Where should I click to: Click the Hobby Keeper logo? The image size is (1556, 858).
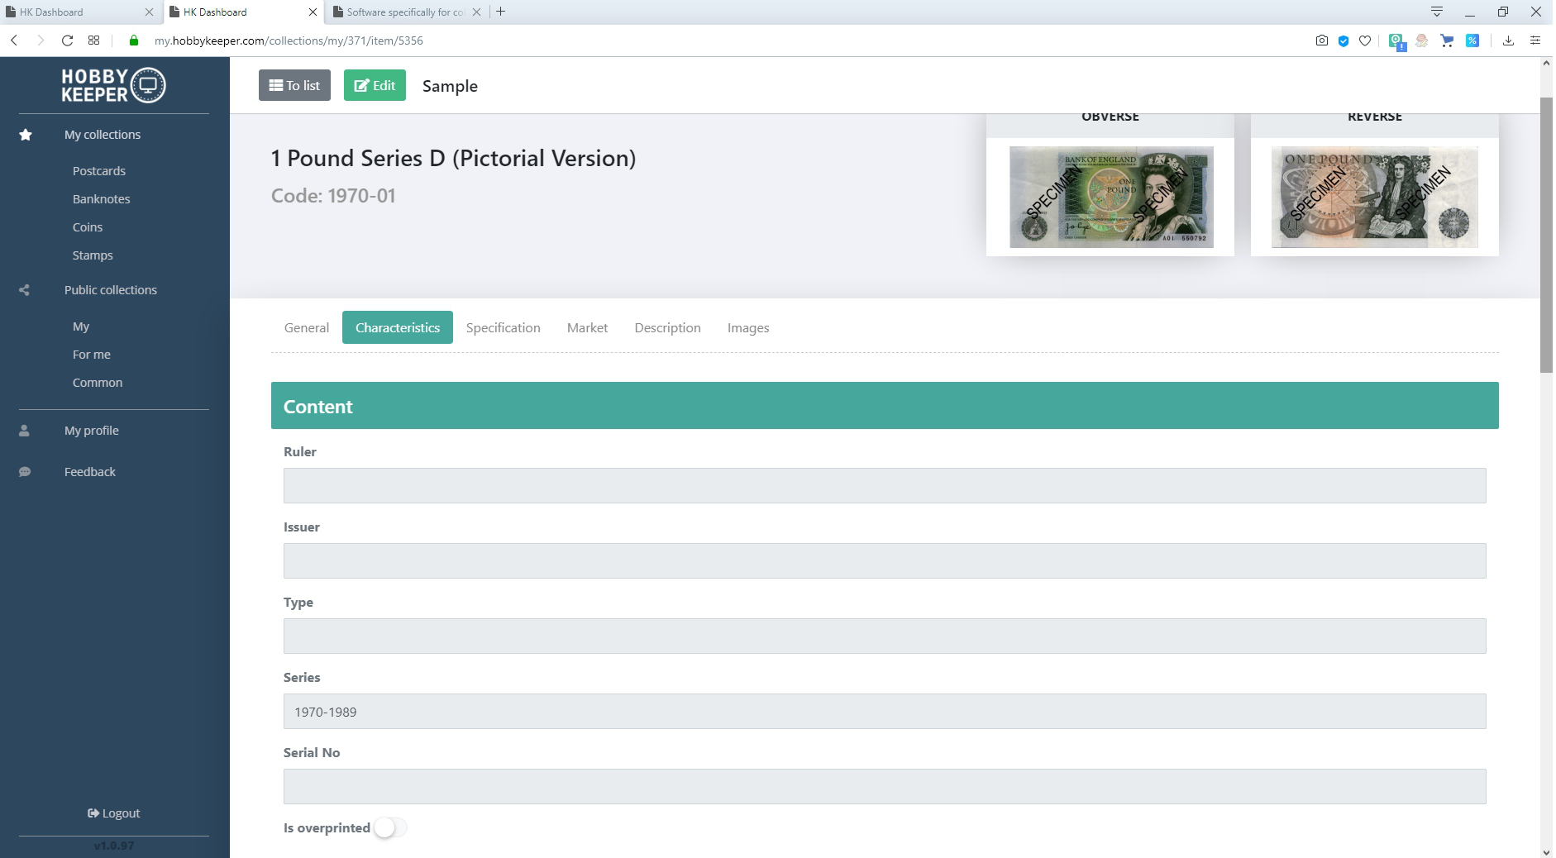click(113, 85)
